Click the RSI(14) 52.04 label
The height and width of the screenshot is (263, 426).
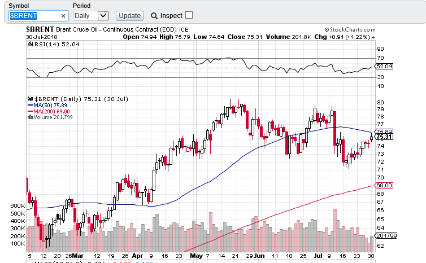[x=57, y=44]
